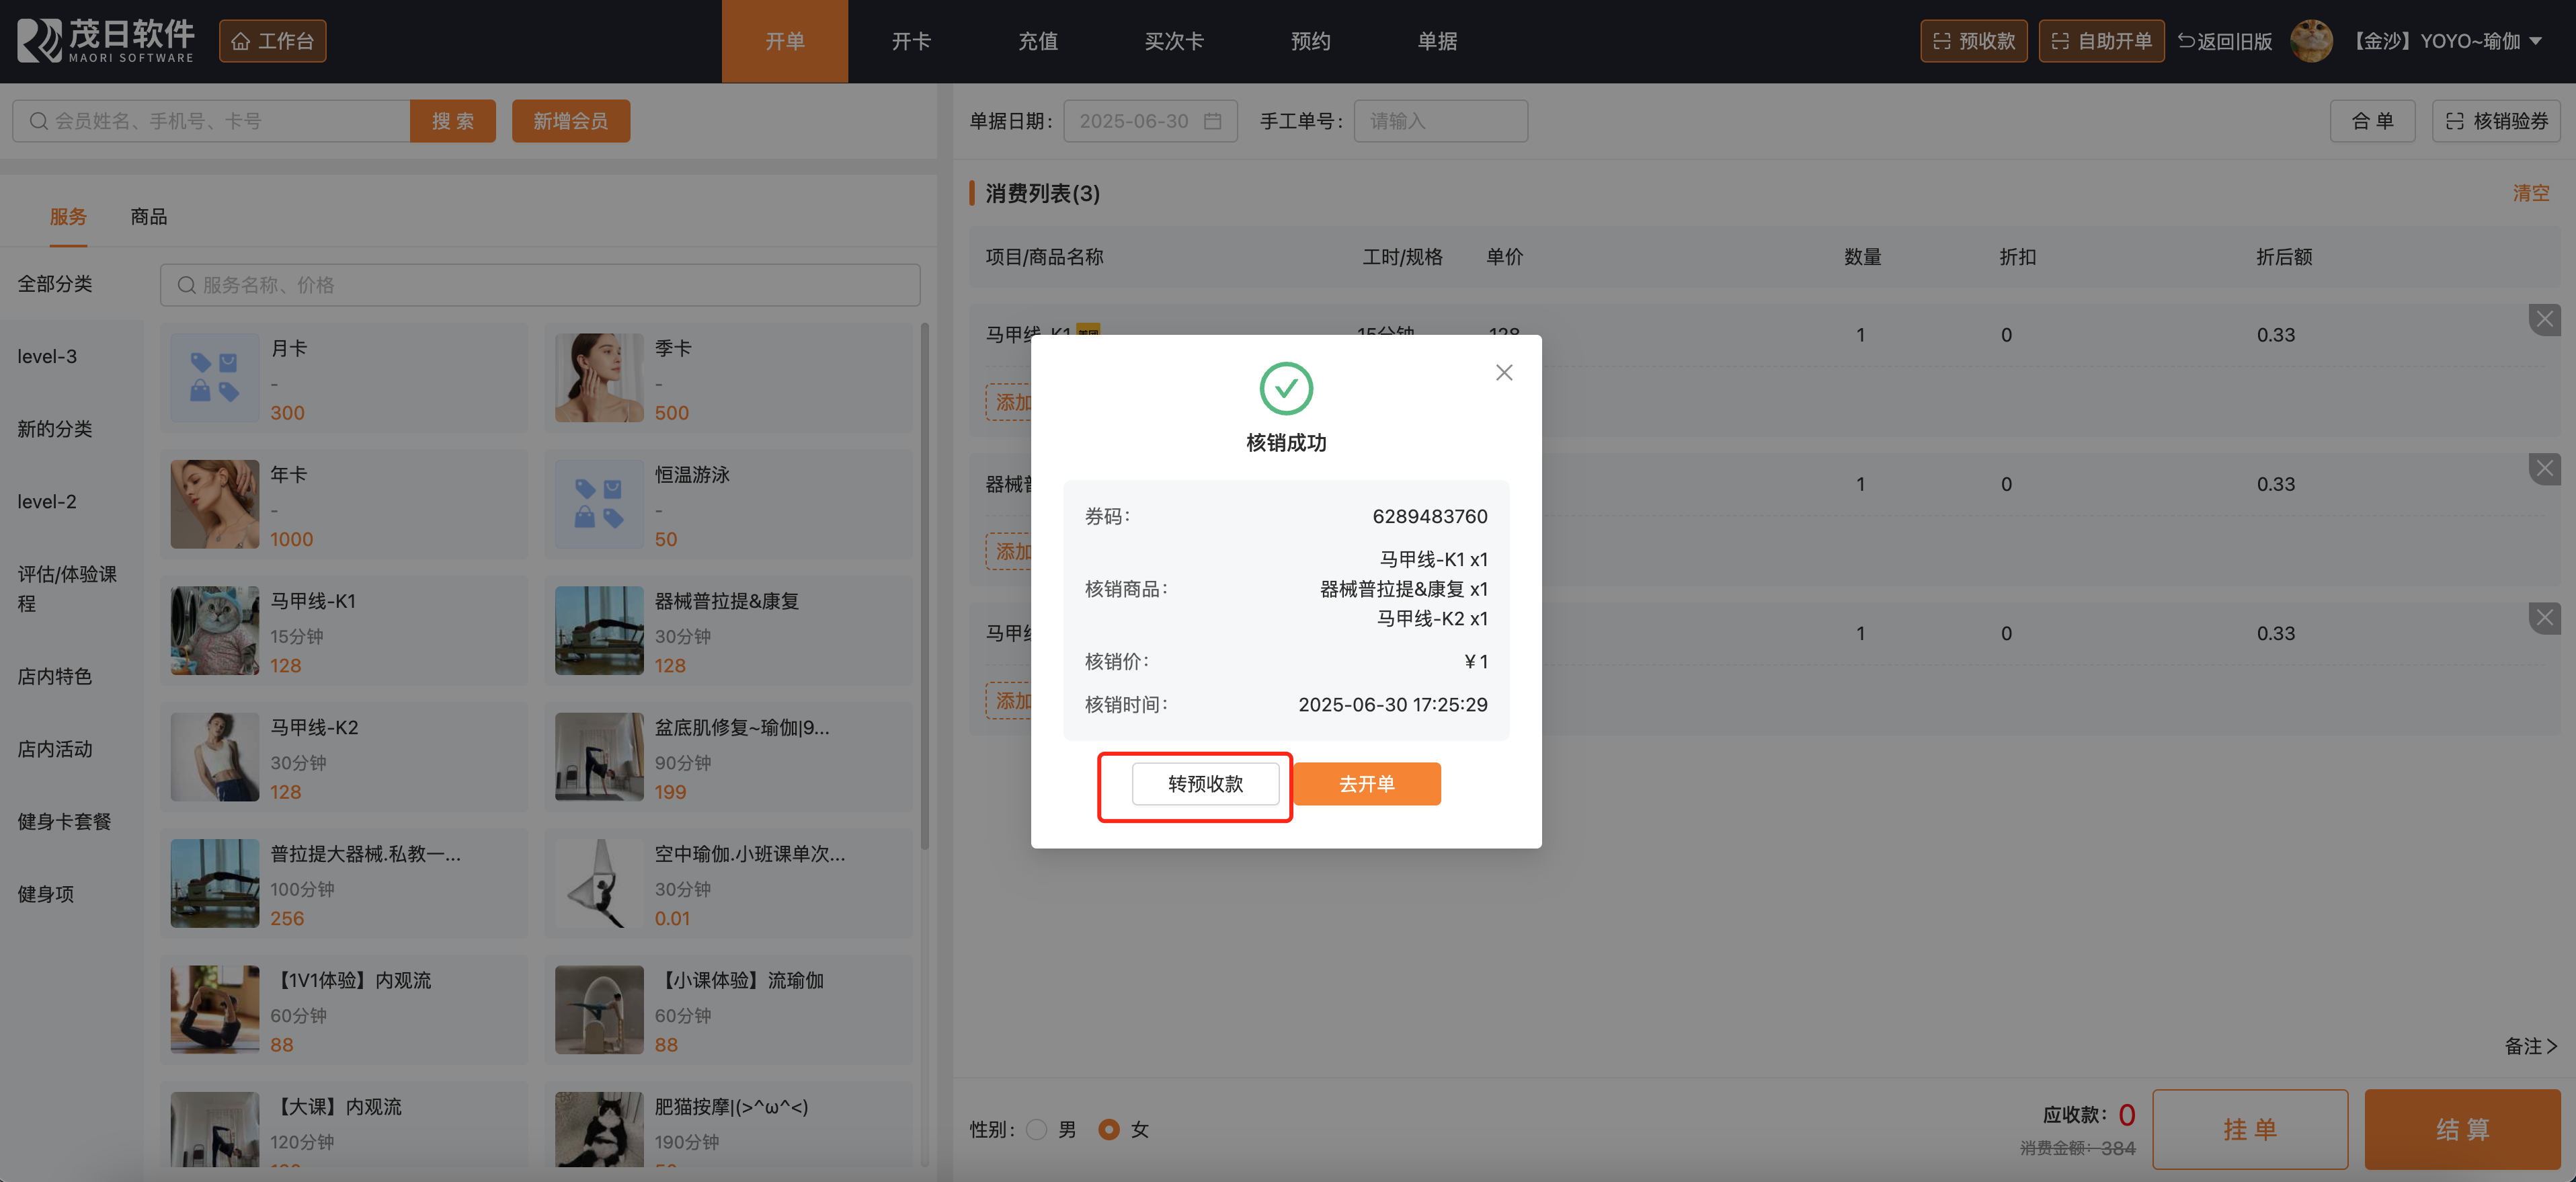This screenshot has width=2576, height=1182.
Task: Open the 工作台 home button
Action: [272, 41]
